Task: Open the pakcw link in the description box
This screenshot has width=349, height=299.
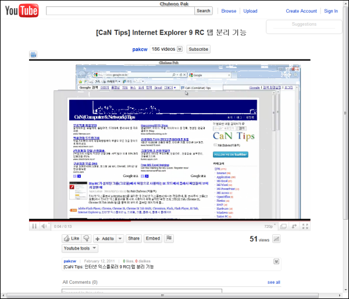Action: tap(70, 261)
